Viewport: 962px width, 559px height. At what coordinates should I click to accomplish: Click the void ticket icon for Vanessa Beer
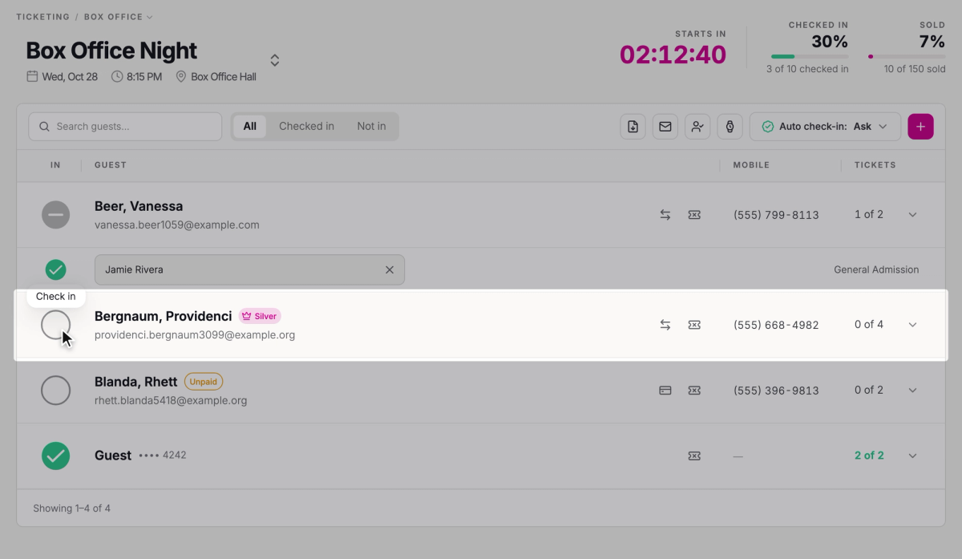694,215
